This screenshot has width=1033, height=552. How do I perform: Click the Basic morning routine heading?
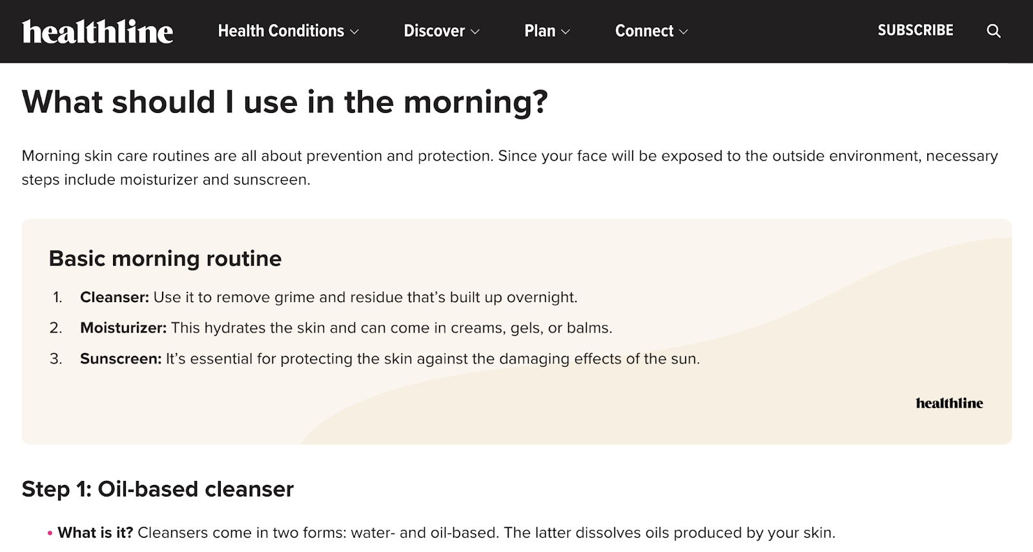pos(165,258)
